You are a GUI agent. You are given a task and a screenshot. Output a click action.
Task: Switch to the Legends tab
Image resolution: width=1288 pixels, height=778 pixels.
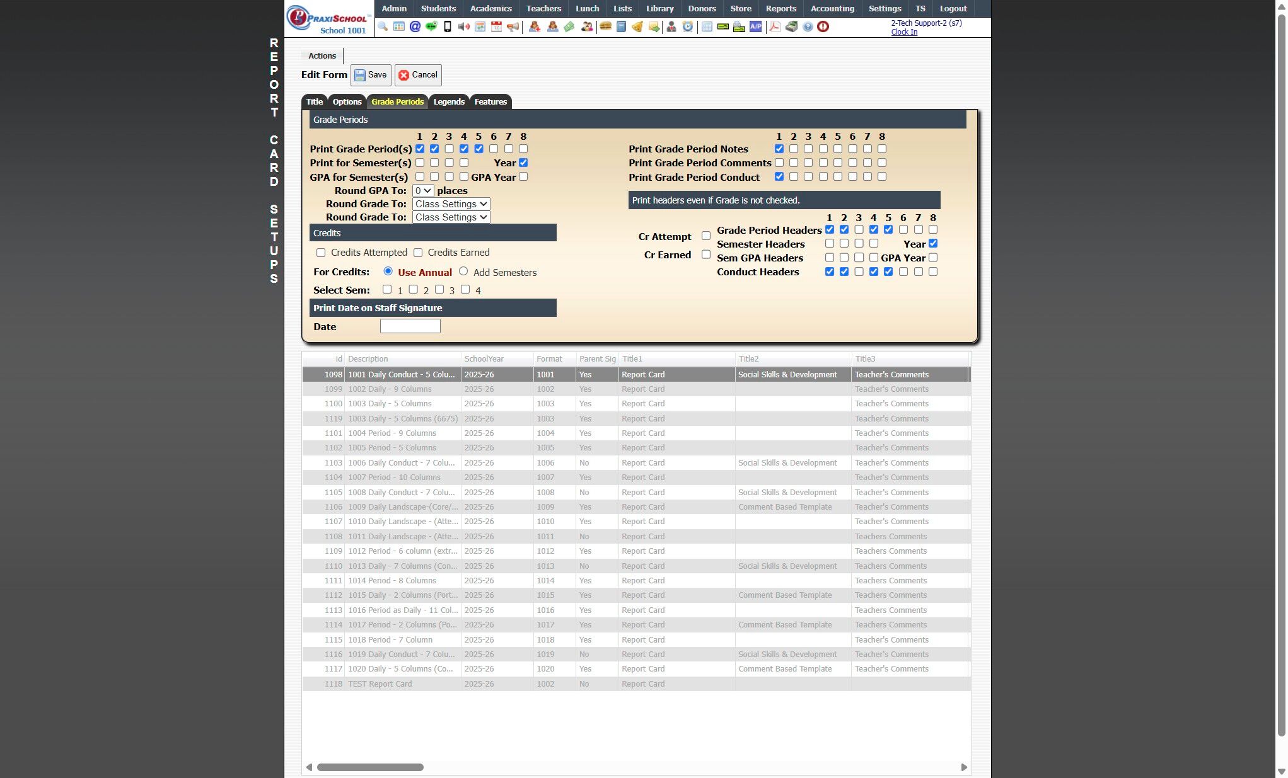point(449,101)
